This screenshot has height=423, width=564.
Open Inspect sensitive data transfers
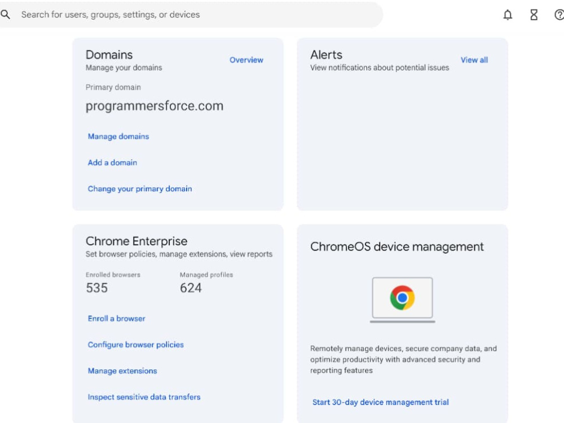[x=144, y=397]
